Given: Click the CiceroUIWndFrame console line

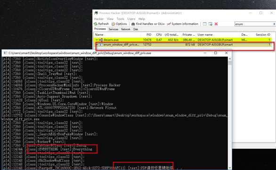Looking at the screenshot, I should (58, 89).
